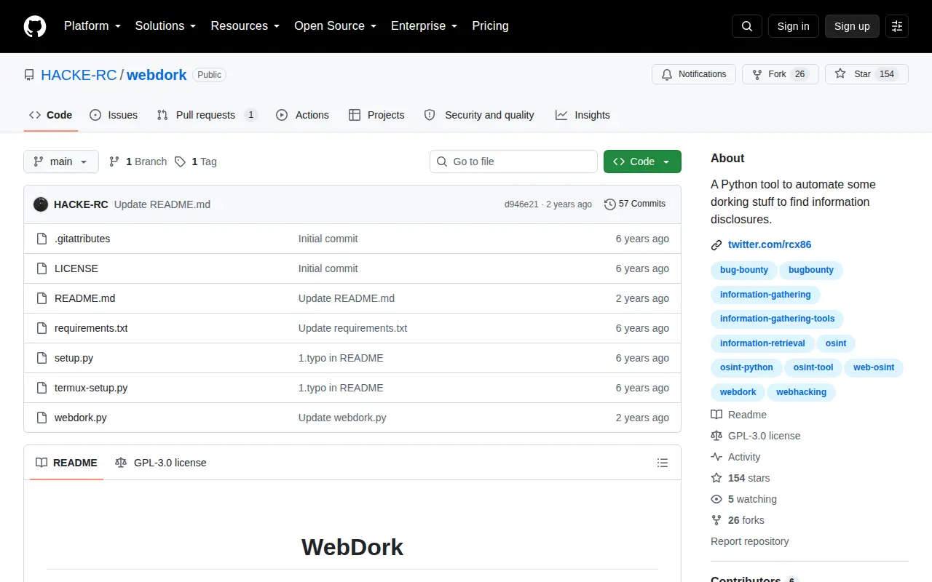Open 57 Commits history link
This screenshot has width=932, height=582.
[635, 204]
